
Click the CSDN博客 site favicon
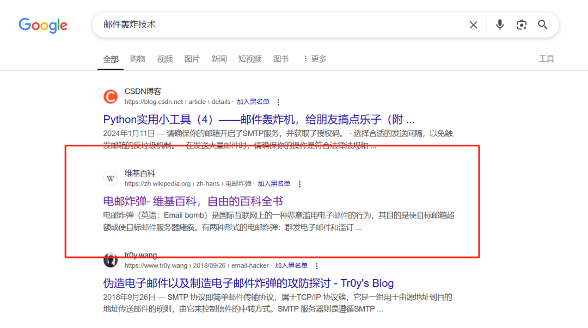pyautogui.click(x=111, y=97)
